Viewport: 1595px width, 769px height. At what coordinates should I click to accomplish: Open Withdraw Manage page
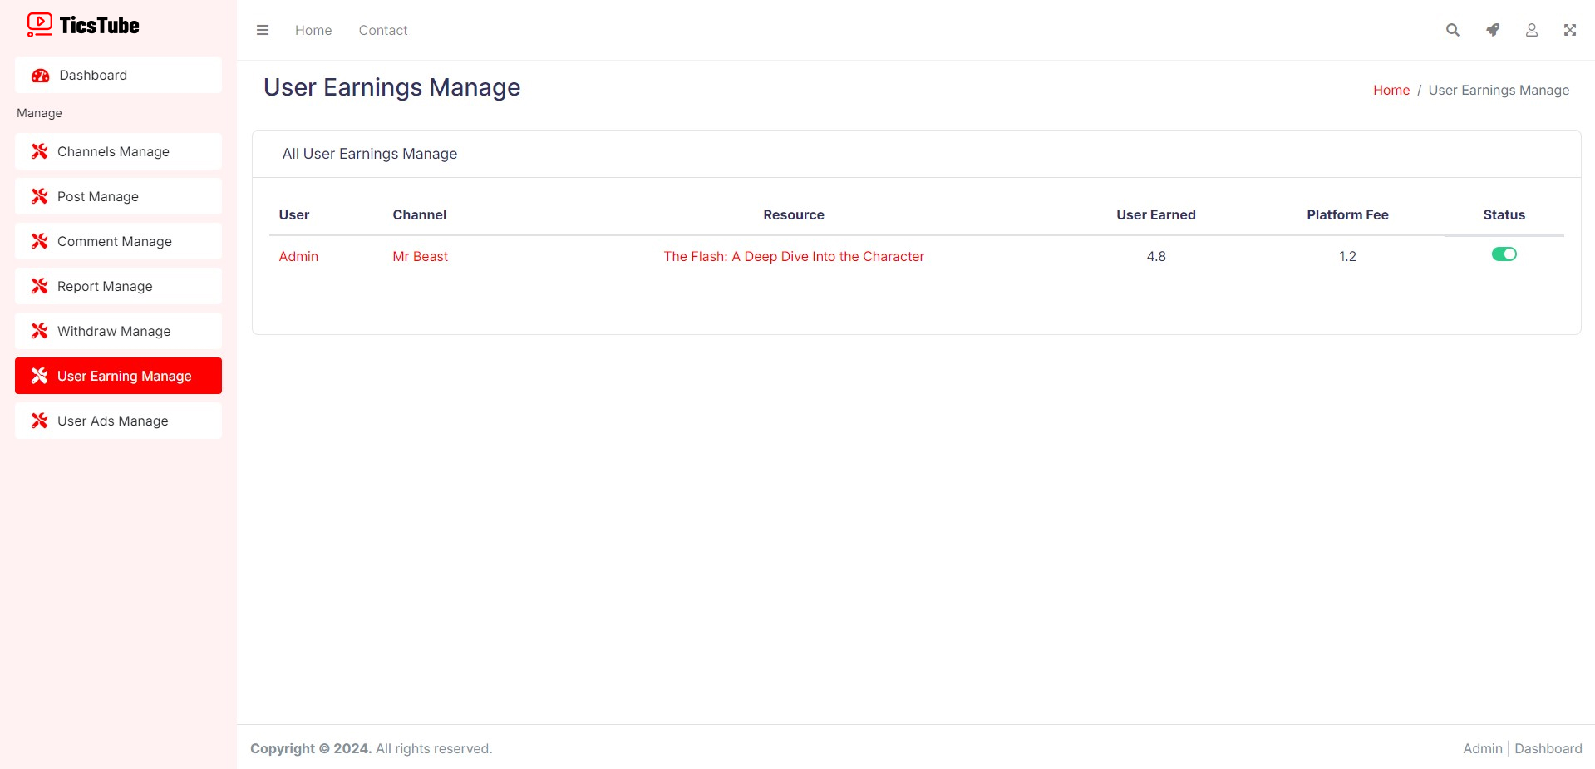pos(114,331)
